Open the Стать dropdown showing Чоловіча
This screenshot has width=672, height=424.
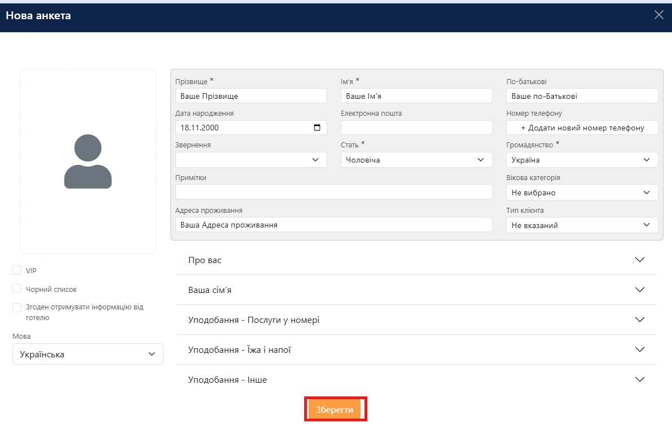(x=416, y=160)
